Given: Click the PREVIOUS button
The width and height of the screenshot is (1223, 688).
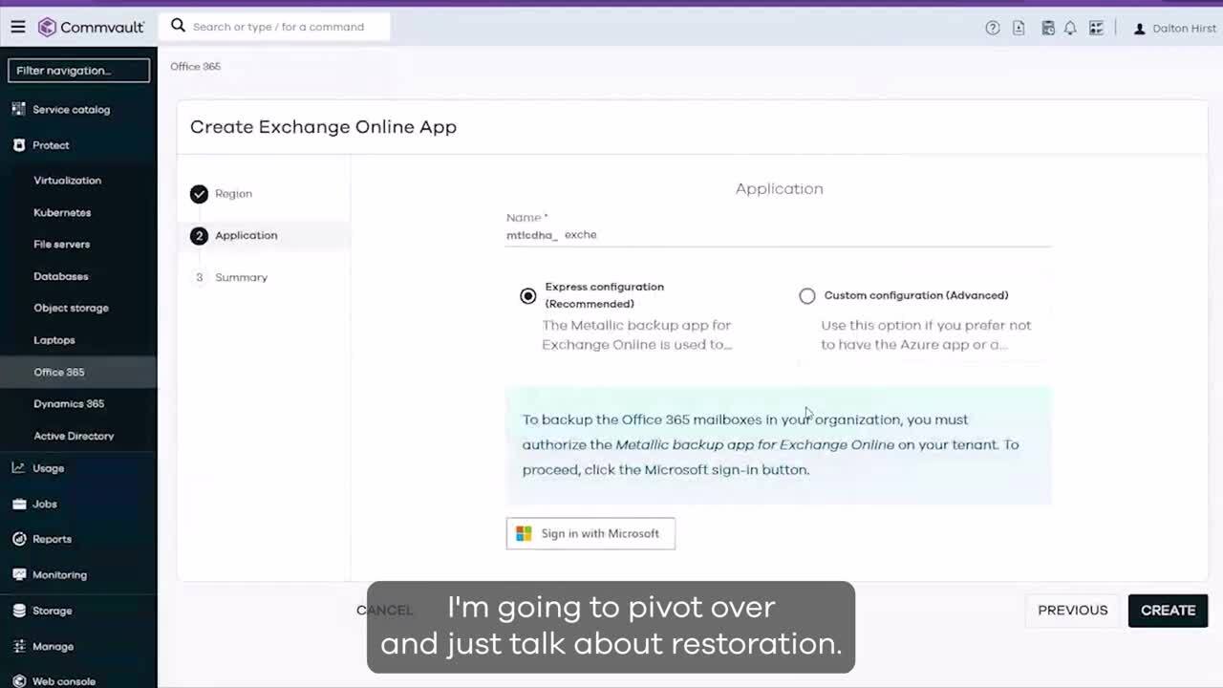Looking at the screenshot, I should tap(1072, 611).
